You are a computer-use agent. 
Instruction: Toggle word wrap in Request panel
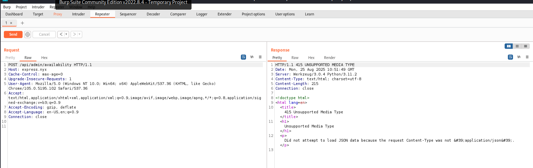click(243, 57)
